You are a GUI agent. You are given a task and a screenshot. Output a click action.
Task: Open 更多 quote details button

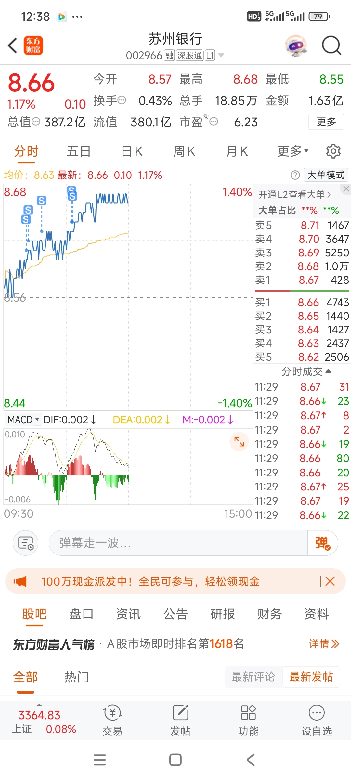[x=326, y=122]
